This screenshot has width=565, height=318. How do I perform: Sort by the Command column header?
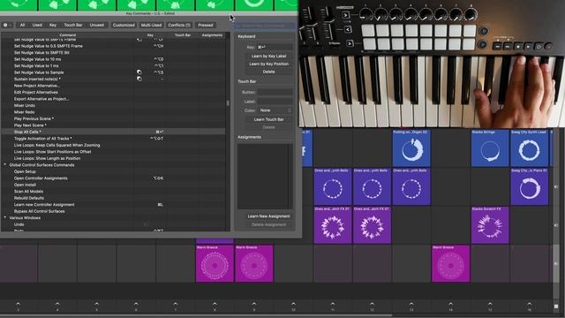(x=68, y=35)
